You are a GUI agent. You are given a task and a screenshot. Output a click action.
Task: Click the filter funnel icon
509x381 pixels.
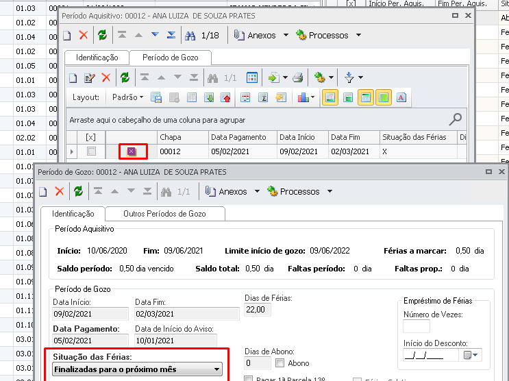click(x=349, y=77)
